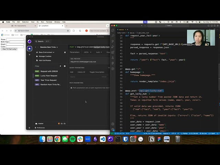Click Delete All query parameters
The width and height of the screenshot is (220, 165).
[x=81, y=72]
